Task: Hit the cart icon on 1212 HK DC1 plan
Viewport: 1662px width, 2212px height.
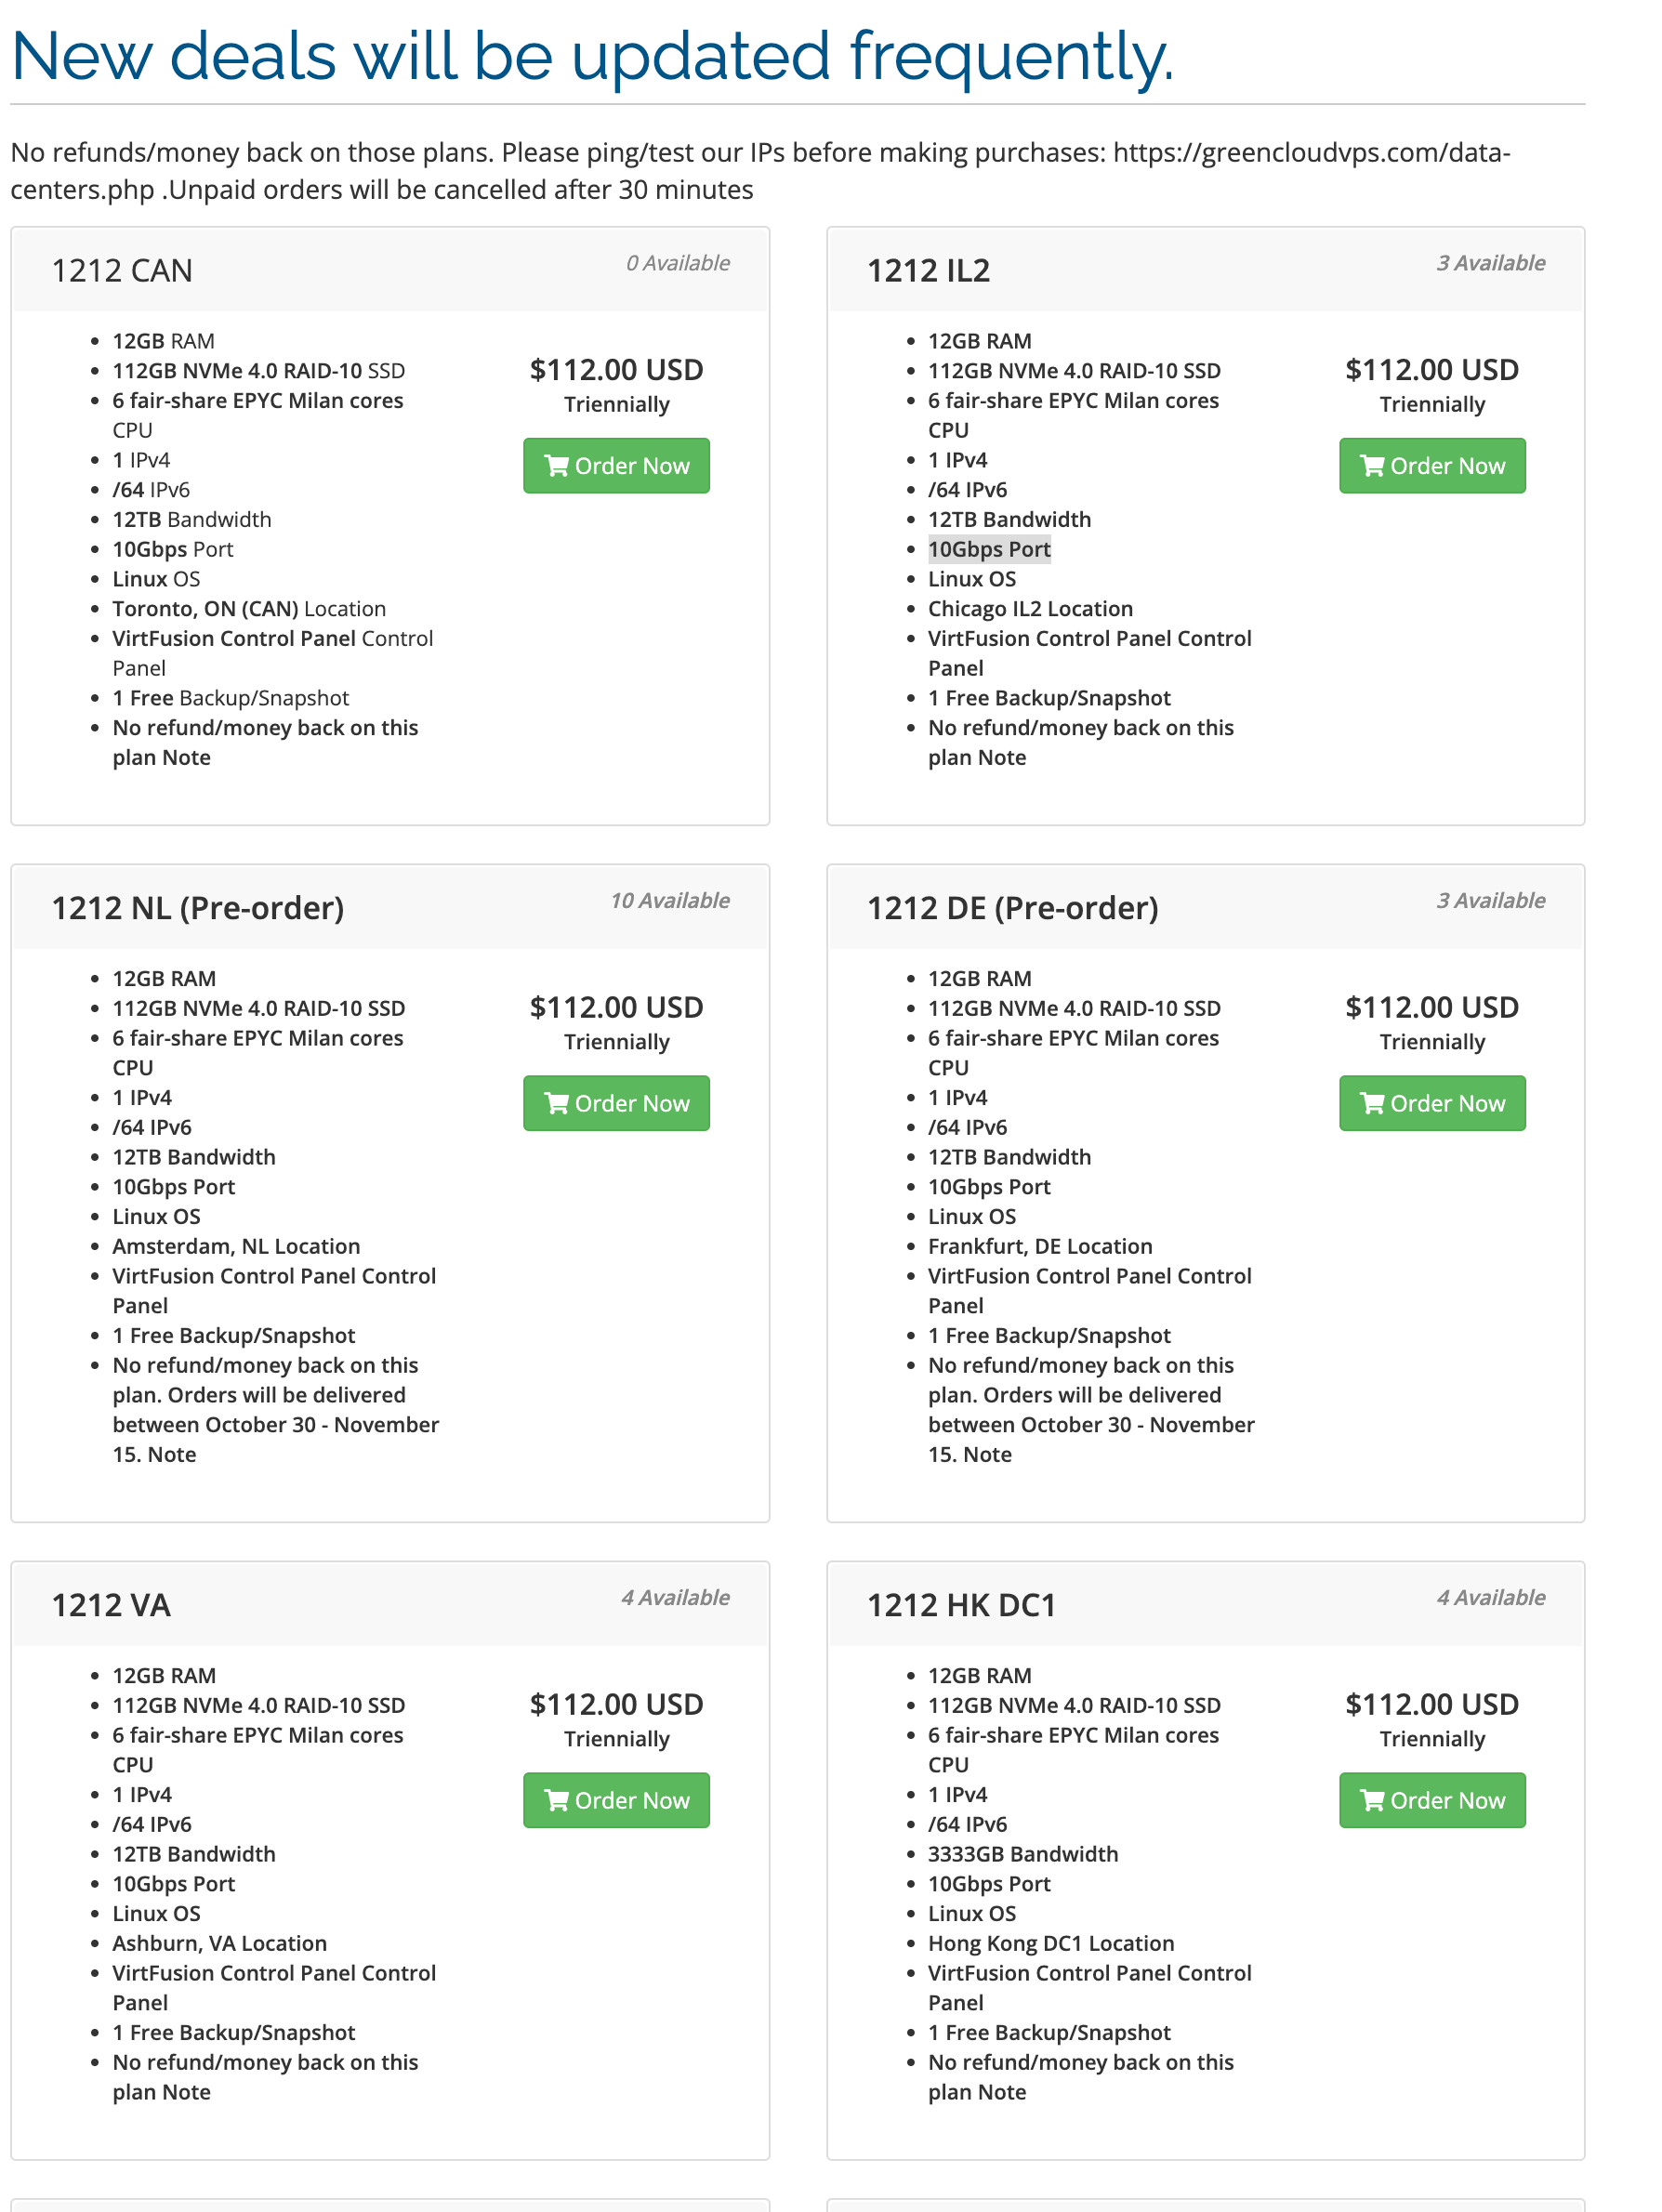Action: pos(1372,1800)
